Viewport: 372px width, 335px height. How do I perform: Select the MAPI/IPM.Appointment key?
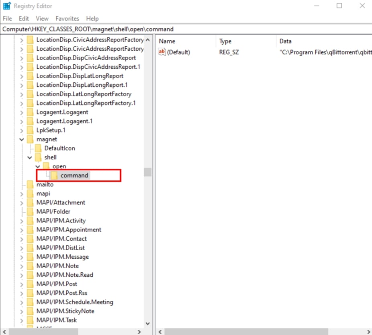[69, 230]
